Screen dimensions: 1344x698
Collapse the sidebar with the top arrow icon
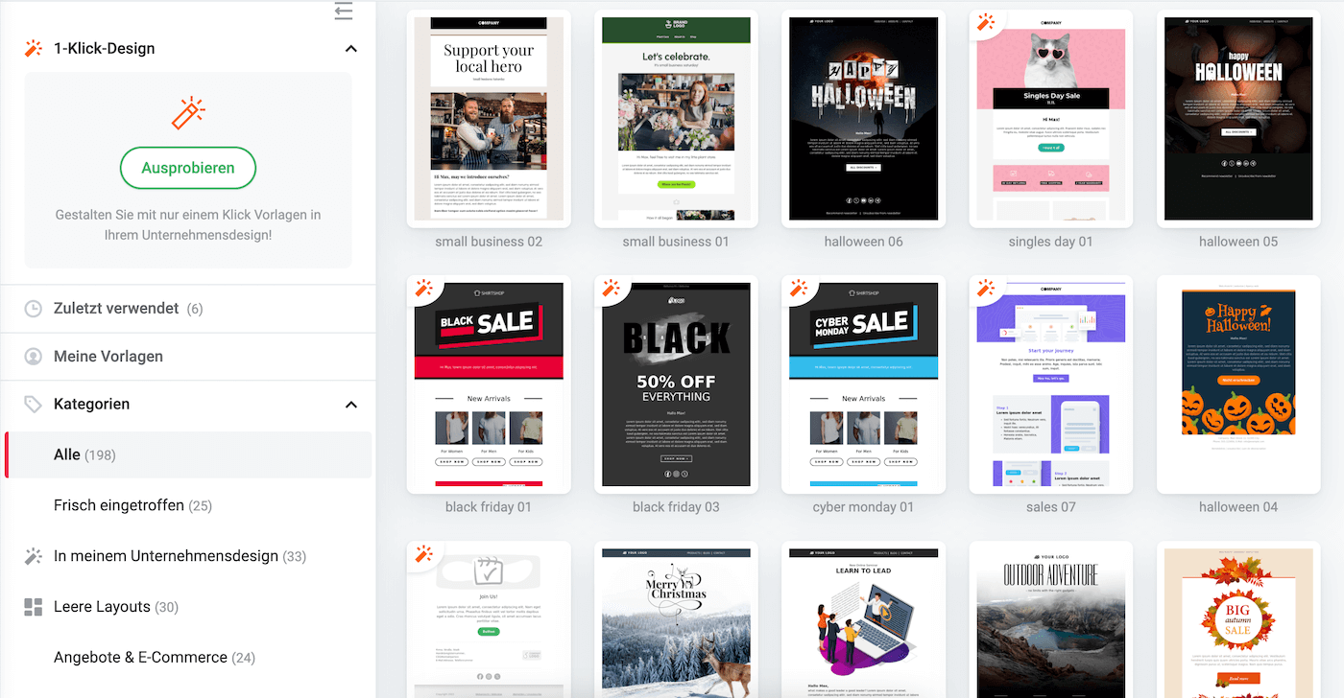click(x=344, y=11)
